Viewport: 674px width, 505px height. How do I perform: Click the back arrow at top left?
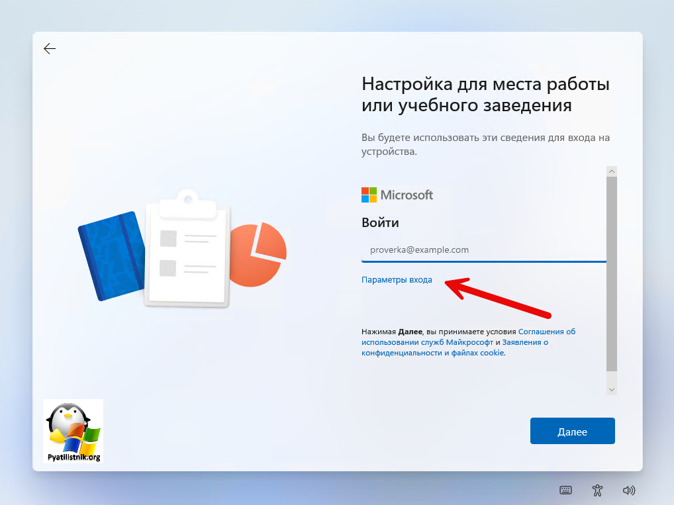pos(50,48)
